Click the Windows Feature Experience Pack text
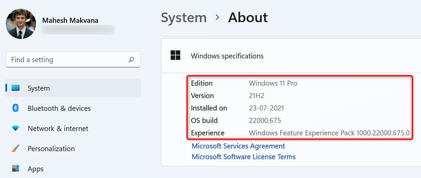 point(329,133)
